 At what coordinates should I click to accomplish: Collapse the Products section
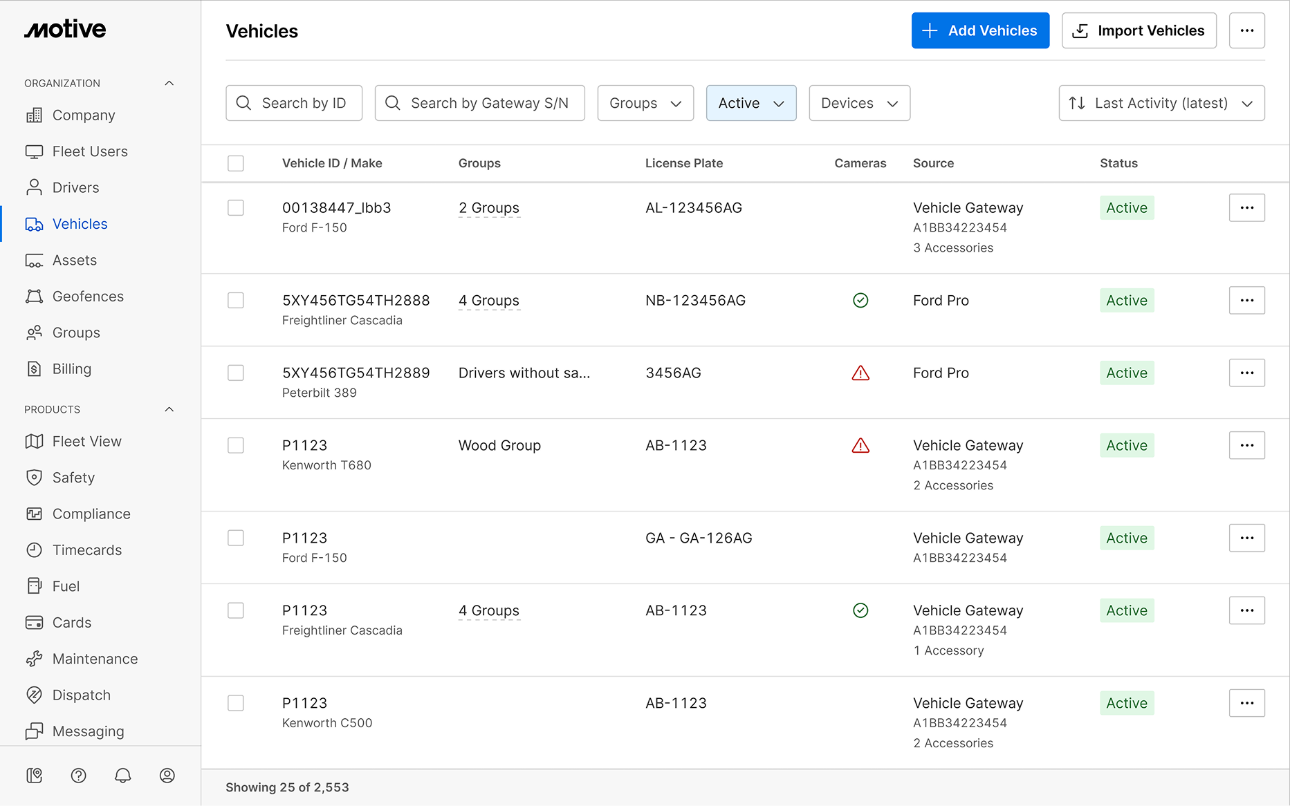point(169,409)
